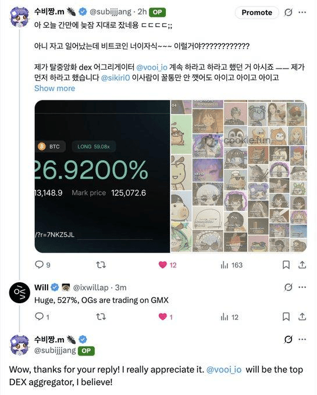This screenshot has width=317, height=395.
Task: Open reply thread on the main post
Action: tap(42, 265)
